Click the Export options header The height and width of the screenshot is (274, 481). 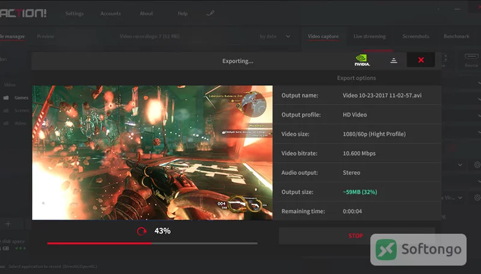(x=357, y=78)
